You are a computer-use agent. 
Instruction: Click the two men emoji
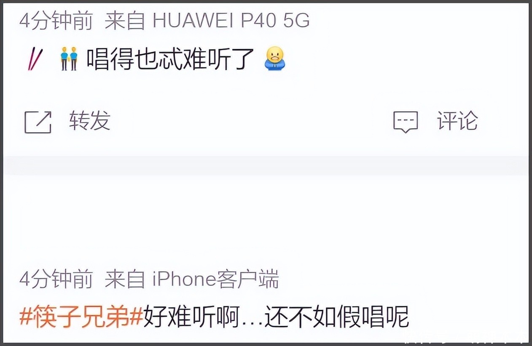69,59
